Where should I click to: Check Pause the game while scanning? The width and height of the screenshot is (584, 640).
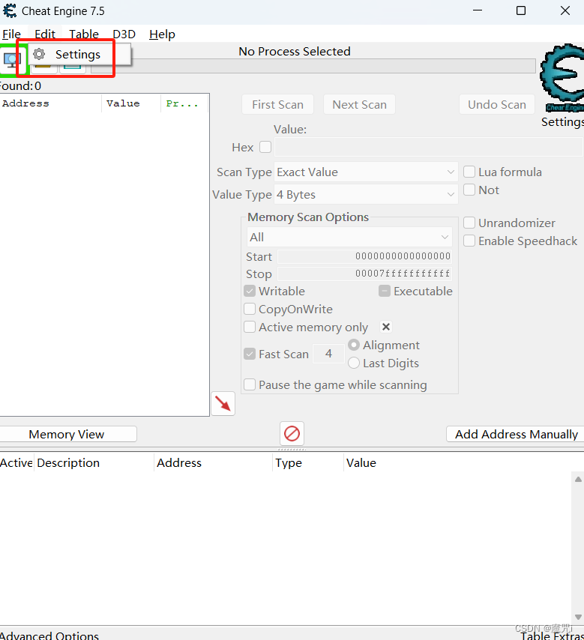tap(250, 384)
